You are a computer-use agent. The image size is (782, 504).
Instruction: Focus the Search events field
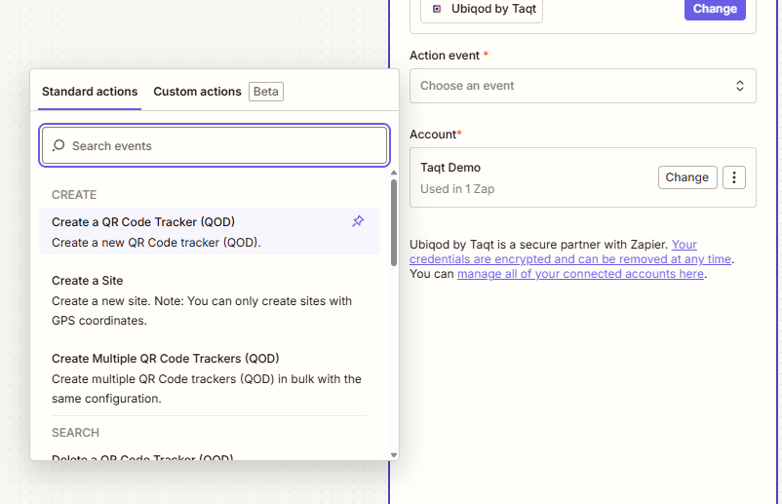(215, 145)
